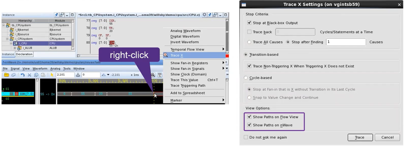Screen dimensions: 404x146
Task: Click the Hierarchy column header options icon
Action: [x=33, y=21]
